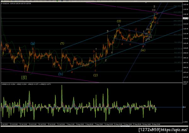Viewport: 189px width, 133px height.
Task: Select the yellow (1) wave label
Action: tap(62, 43)
